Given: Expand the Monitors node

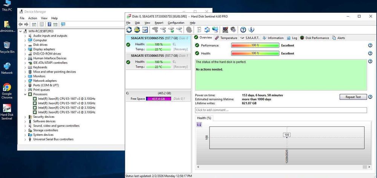Looking at the screenshot, I should click(25, 76).
